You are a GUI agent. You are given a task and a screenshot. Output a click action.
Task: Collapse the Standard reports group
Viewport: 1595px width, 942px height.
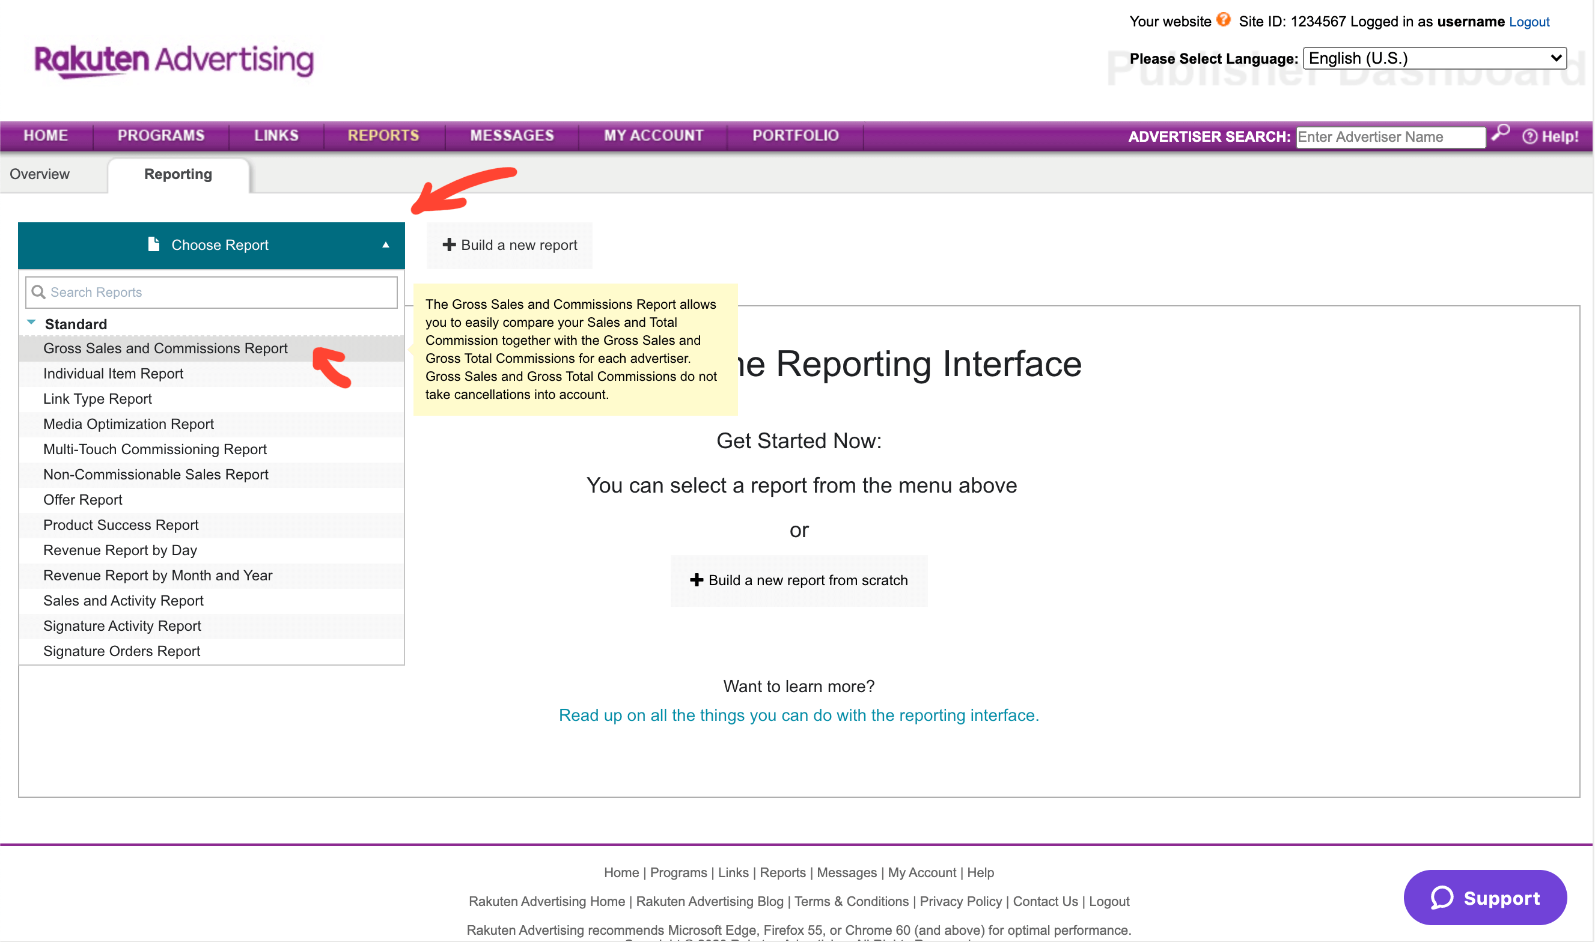pyautogui.click(x=31, y=323)
